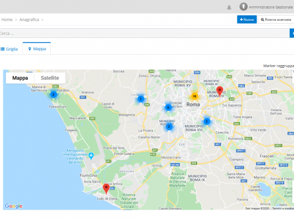Viewport: 294px width, 220px height.
Task: Go to Home breadcrumb
Action: [7, 20]
